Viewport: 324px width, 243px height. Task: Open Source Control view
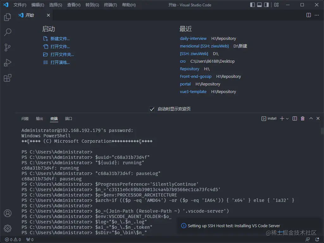click(8, 47)
